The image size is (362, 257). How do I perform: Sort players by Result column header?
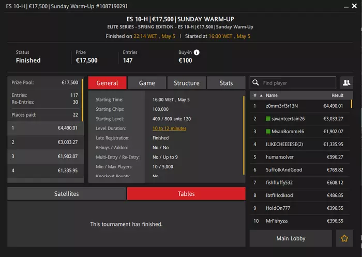click(337, 95)
